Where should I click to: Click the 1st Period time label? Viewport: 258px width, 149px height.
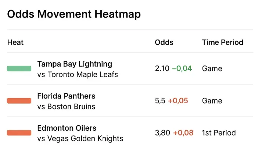pyautogui.click(x=219, y=133)
